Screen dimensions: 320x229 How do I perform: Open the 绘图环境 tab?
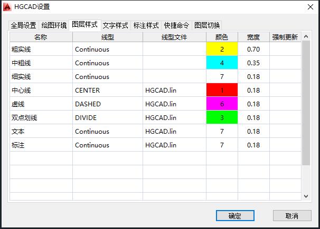(54, 25)
